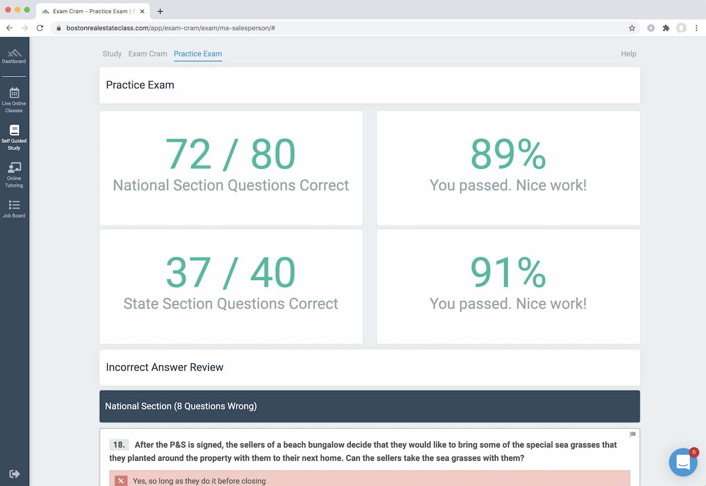This screenshot has width=706, height=486.
Task: Bookmark this page with star icon
Action: point(632,28)
